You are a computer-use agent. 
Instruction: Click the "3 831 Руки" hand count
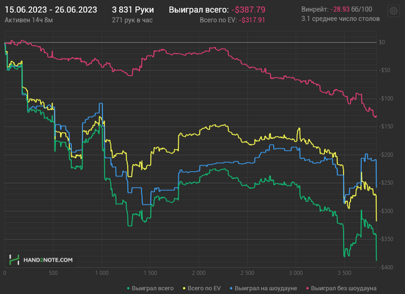(132, 10)
